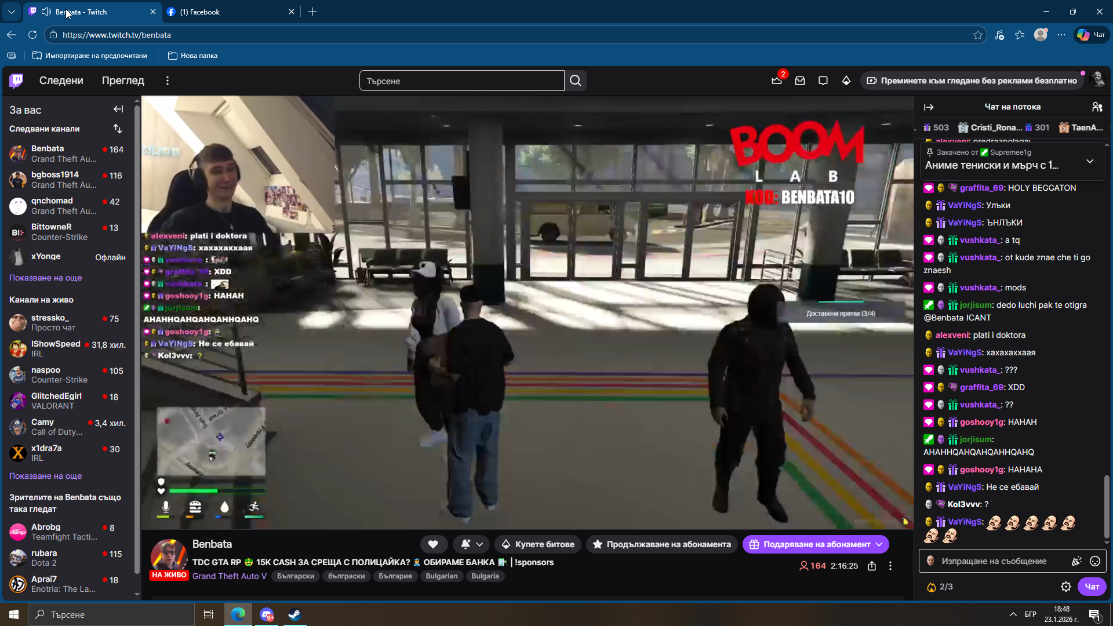This screenshot has width=1113, height=626.
Task: Click the share stream icon
Action: (x=872, y=566)
